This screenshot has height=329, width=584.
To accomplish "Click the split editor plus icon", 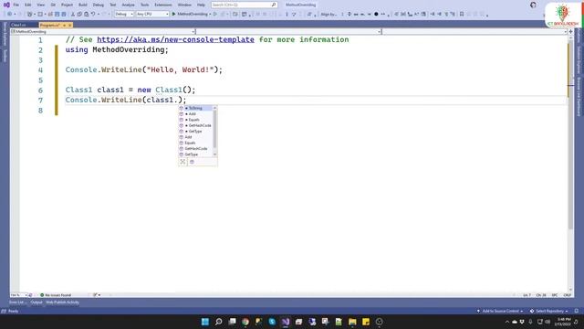I will (x=570, y=32).
